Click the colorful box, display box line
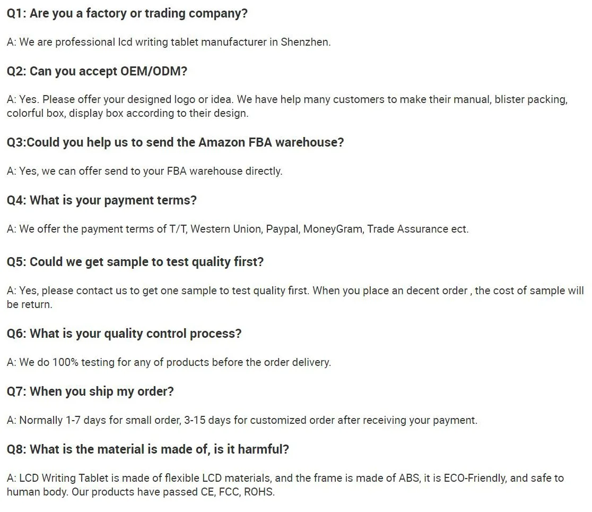This screenshot has height=512, width=592. (128, 114)
